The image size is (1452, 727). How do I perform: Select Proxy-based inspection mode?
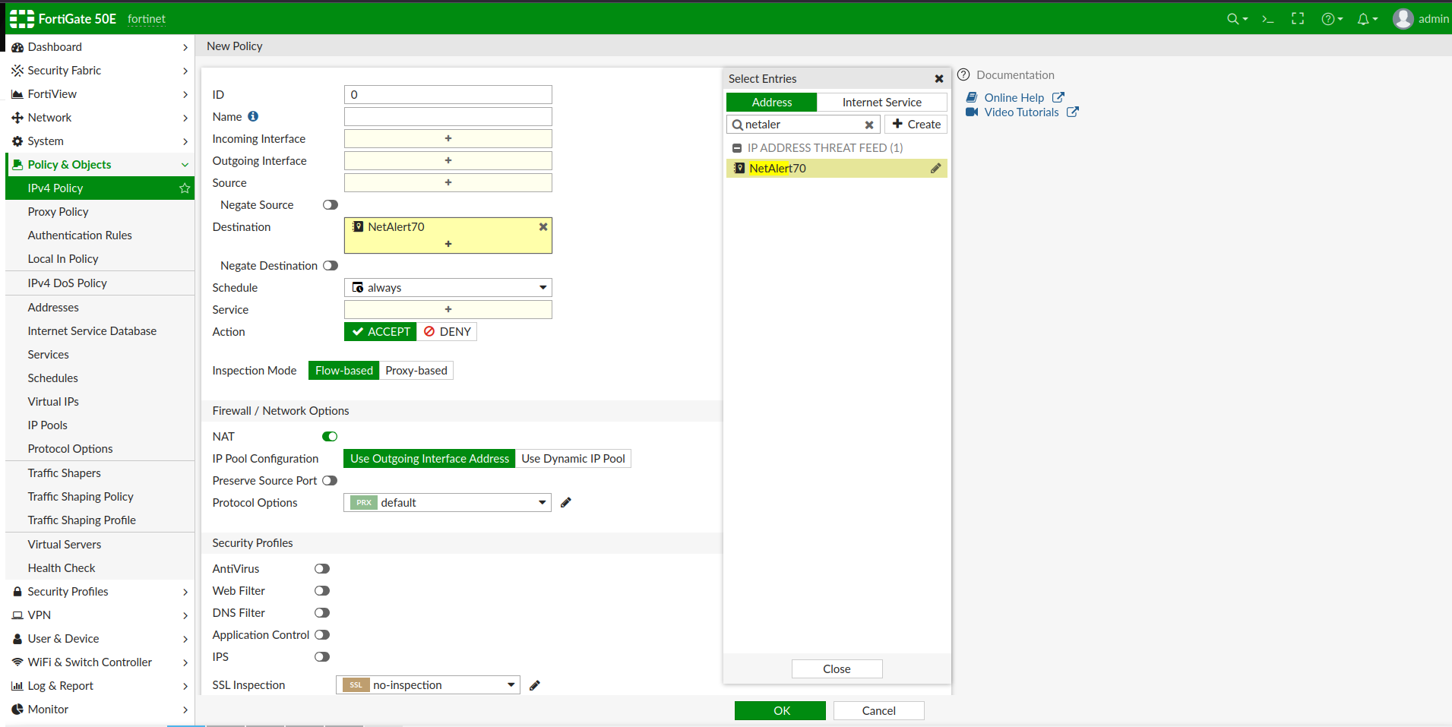[x=416, y=371]
